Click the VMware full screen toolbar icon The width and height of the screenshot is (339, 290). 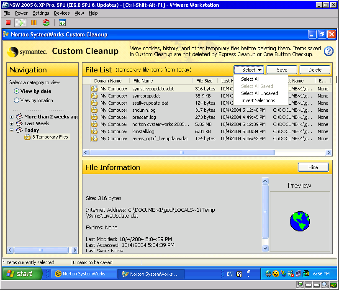[62, 23]
